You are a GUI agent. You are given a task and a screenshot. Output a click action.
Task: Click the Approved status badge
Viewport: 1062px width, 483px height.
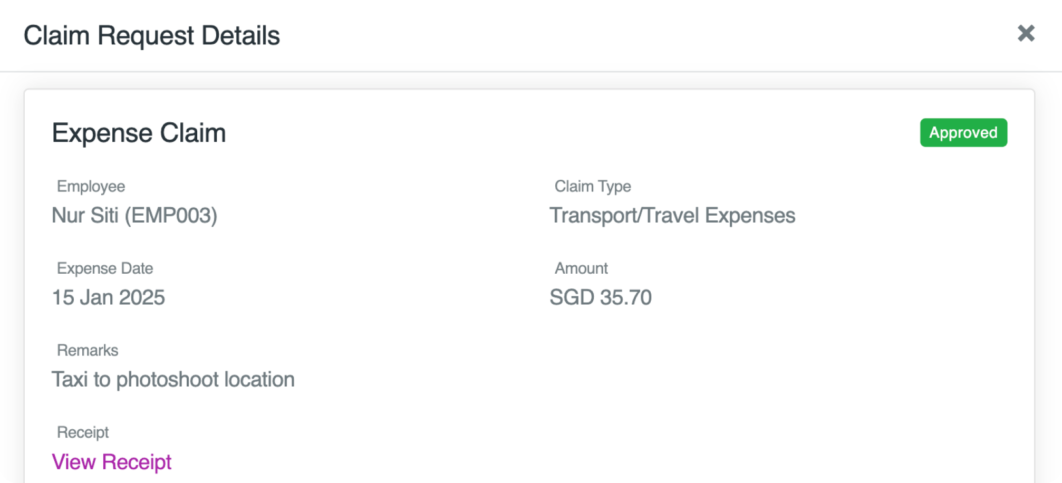[963, 132]
